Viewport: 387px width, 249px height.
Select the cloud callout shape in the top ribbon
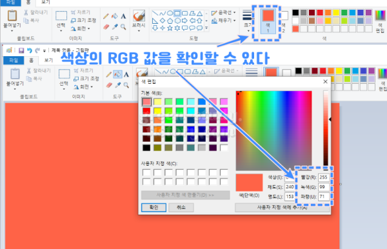point(200,28)
